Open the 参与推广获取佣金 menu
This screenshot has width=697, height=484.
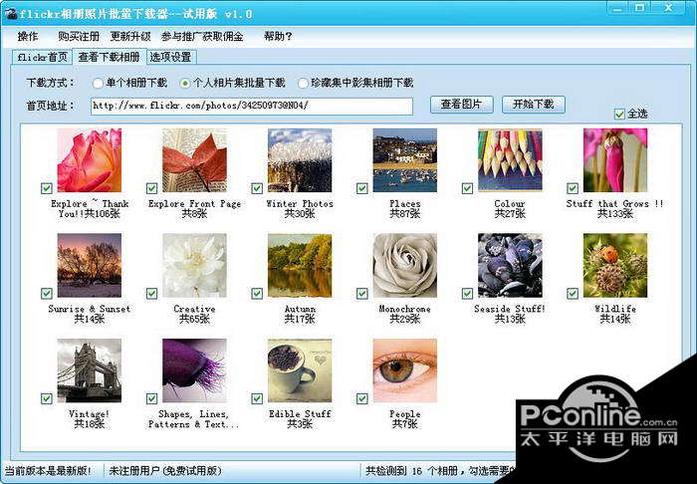[202, 37]
